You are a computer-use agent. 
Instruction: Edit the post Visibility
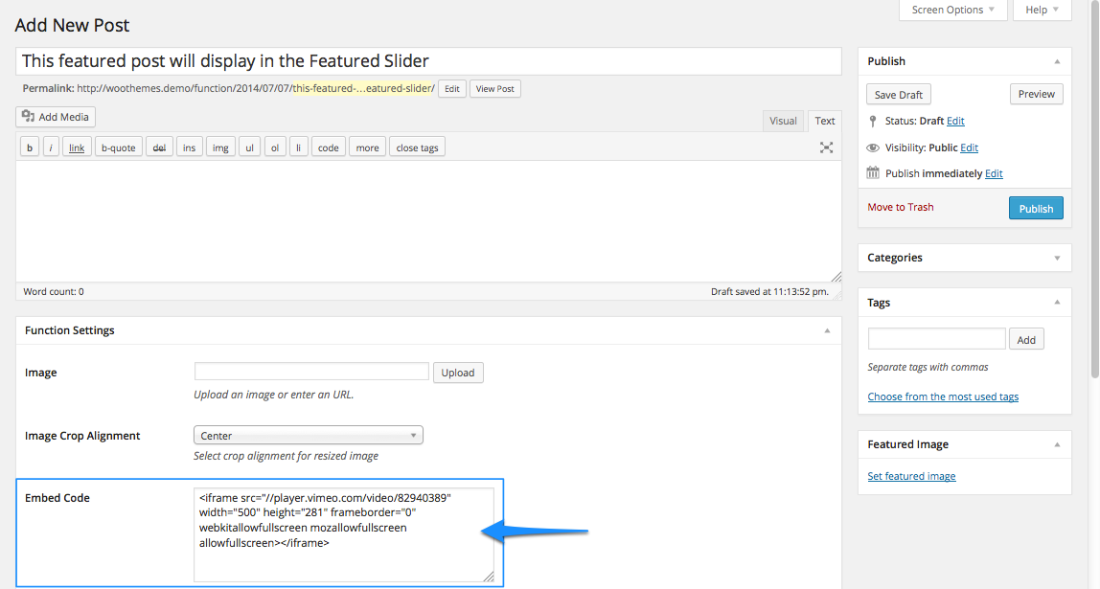(969, 147)
